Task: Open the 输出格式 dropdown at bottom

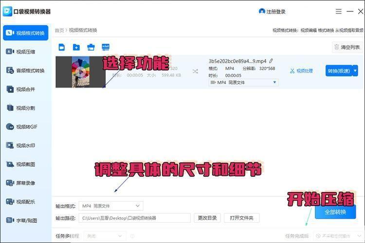Action: (x=111, y=206)
